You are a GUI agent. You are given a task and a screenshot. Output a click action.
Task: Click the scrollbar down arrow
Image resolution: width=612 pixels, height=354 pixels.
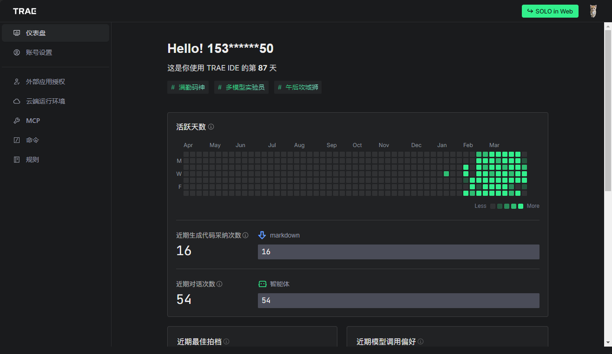608,342
